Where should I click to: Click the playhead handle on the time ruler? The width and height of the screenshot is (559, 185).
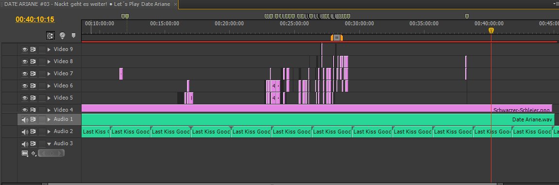coord(491,30)
